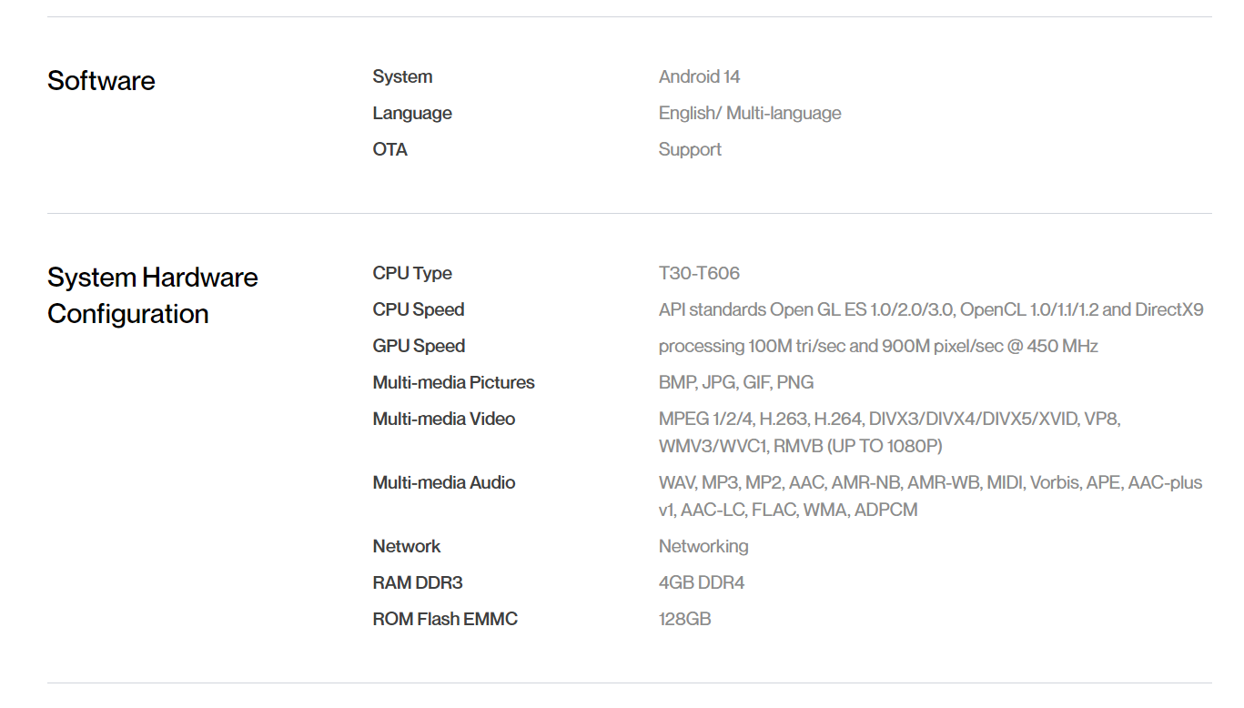Click the OTA Support value
Image resolution: width=1244 pixels, height=708 pixels.
[x=690, y=150]
